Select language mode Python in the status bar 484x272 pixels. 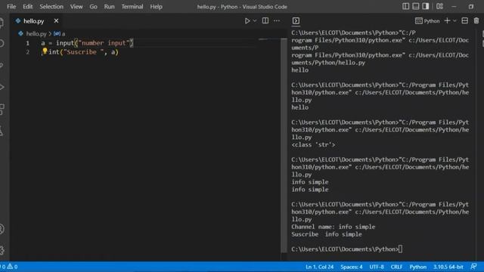click(418, 267)
